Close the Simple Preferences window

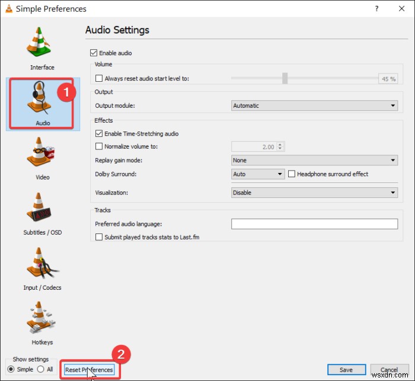click(x=401, y=9)
